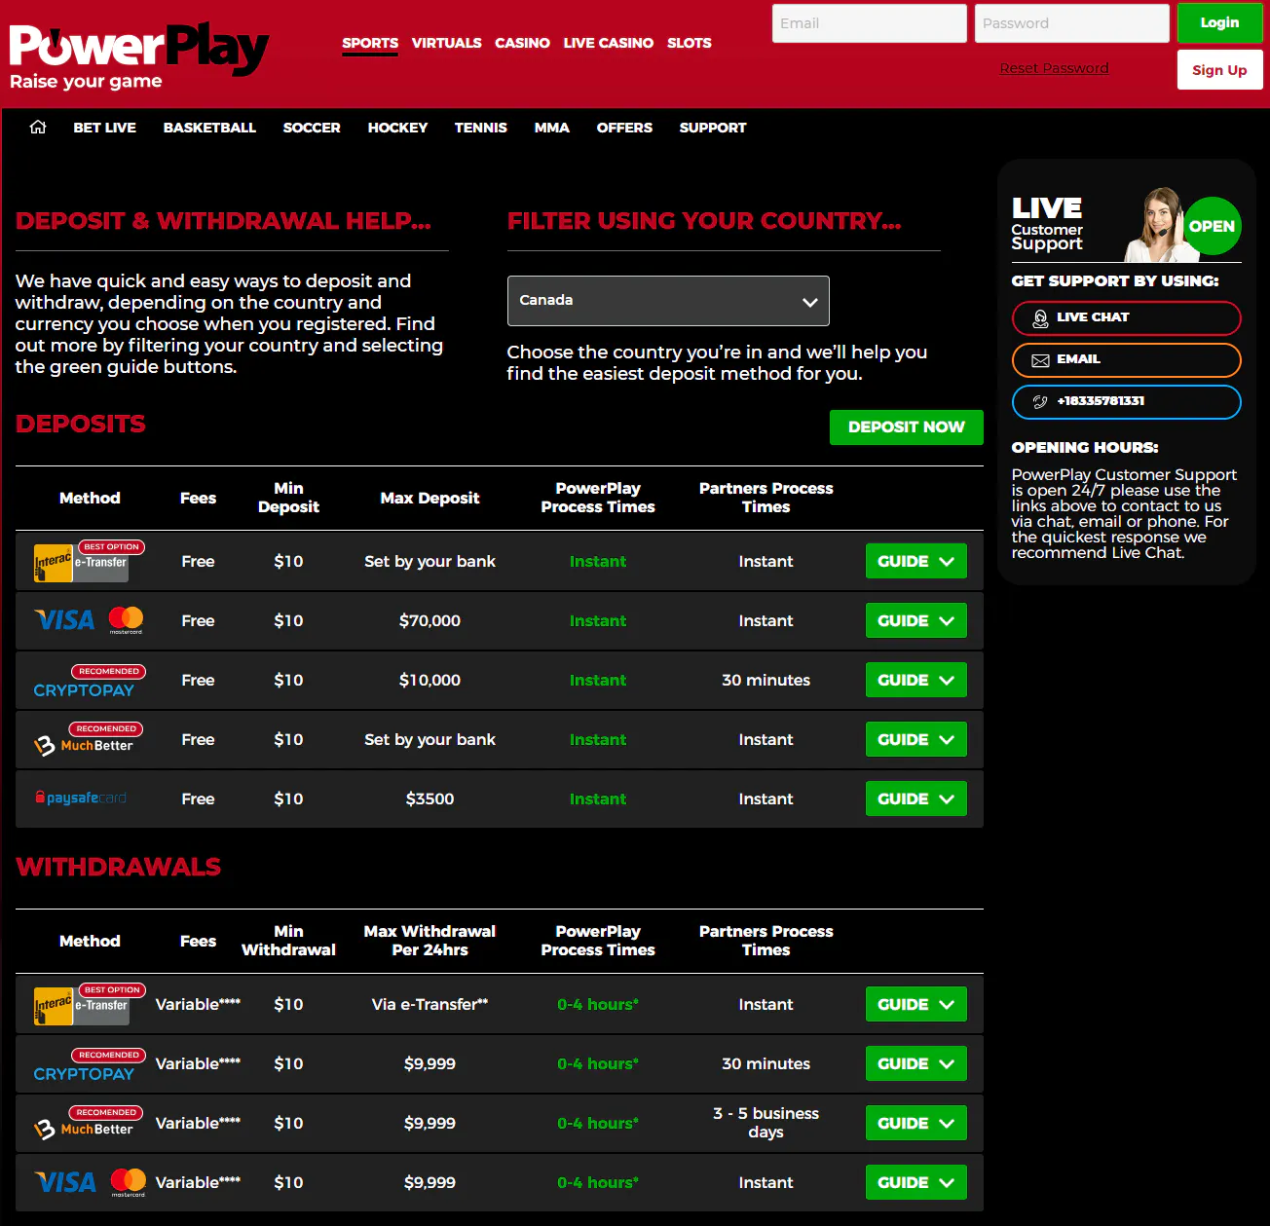Click the MuchBetter logo in Withdrawals
The image size is (1270, 1226).
tap(84, 1130)
